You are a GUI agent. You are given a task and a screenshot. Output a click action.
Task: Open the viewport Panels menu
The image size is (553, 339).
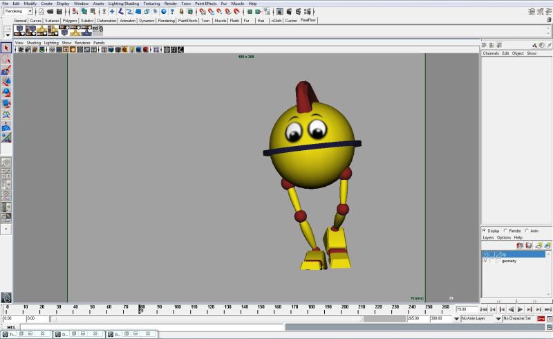pyautogui.click(x=99, y=43)
